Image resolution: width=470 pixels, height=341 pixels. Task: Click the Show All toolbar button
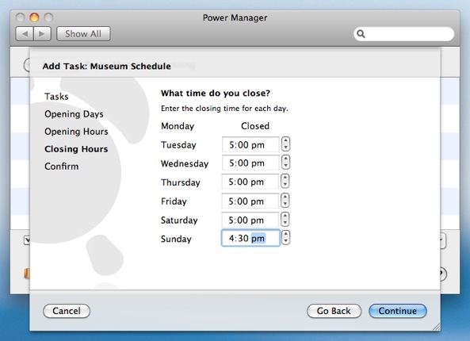pos(83,34)
